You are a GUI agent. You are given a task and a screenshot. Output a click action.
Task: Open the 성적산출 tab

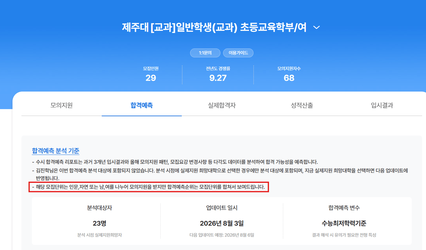point(302,105)
